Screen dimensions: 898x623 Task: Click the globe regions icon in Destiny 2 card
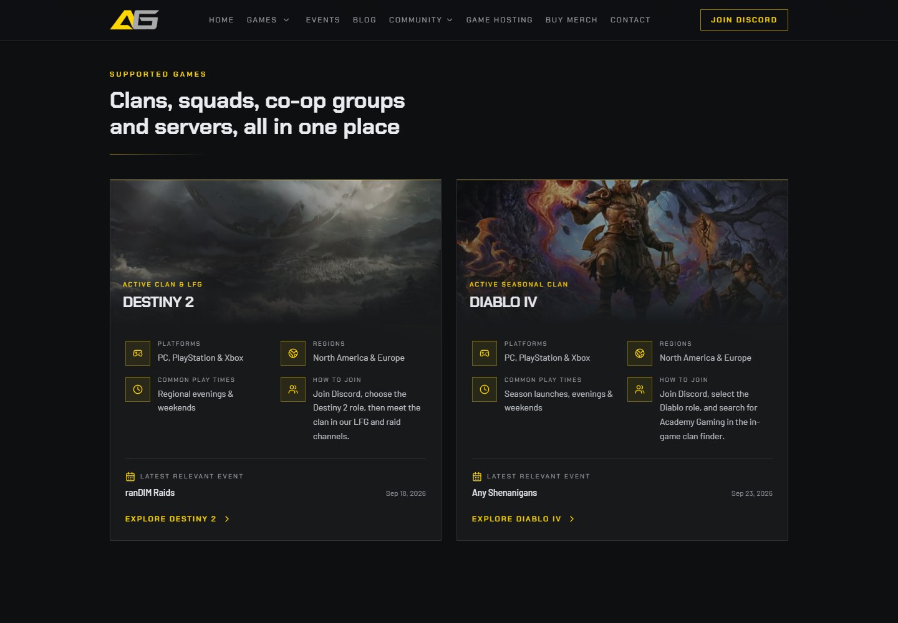tap(293, 353)
